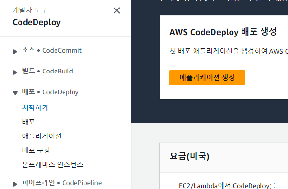Expand the 소스 CodeCommit section arrow
This screenshot has width=288, height=189.
(x=15, y=52)
